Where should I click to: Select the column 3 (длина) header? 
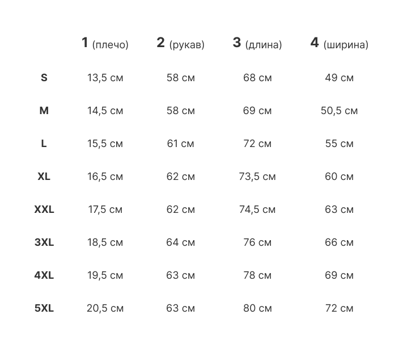pos(257,44)
